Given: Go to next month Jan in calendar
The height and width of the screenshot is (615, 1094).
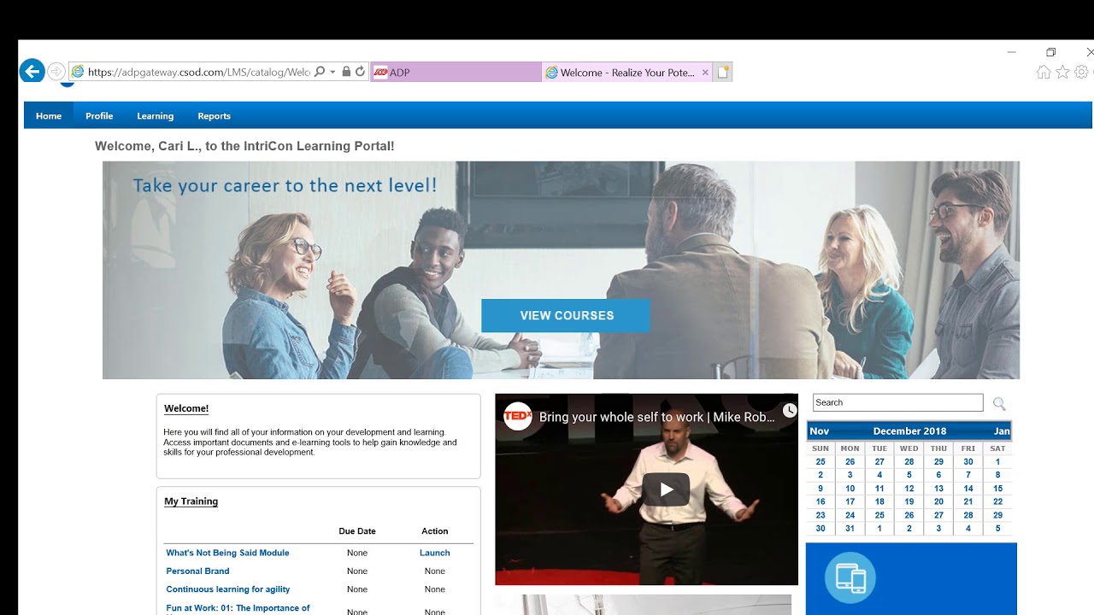Looking at the screenshot, I should (x=1002, y=431).
